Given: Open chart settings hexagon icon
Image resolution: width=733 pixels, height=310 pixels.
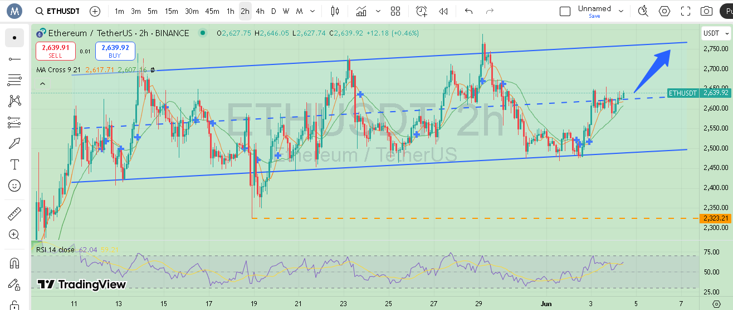Looking at the screenshot, I should click(x=664, y=11).
